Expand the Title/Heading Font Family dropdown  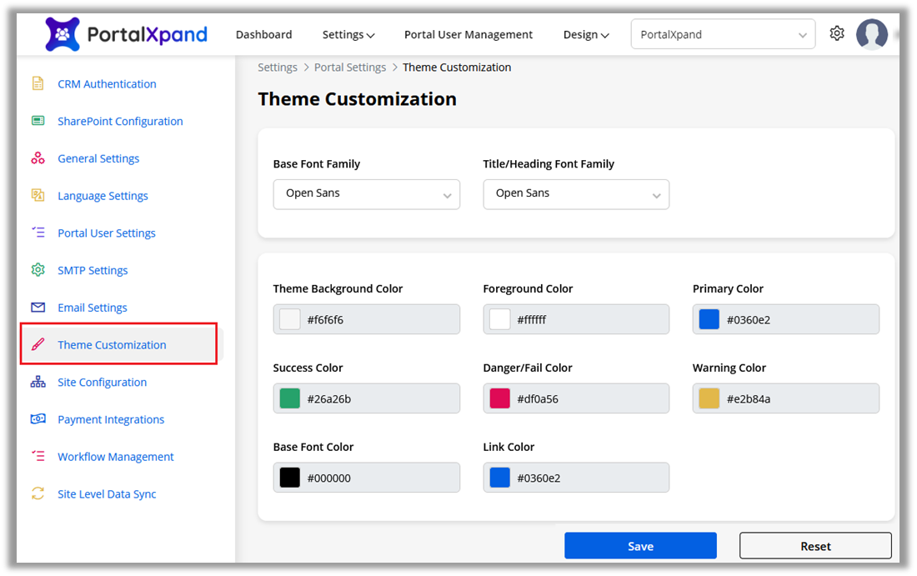(576, 193)
